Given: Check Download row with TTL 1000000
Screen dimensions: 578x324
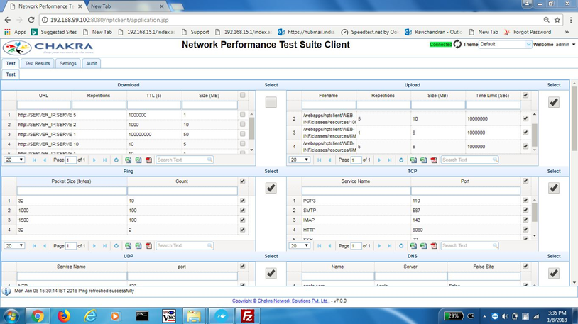Looking at the screenshot, I should tap(243, 115).
